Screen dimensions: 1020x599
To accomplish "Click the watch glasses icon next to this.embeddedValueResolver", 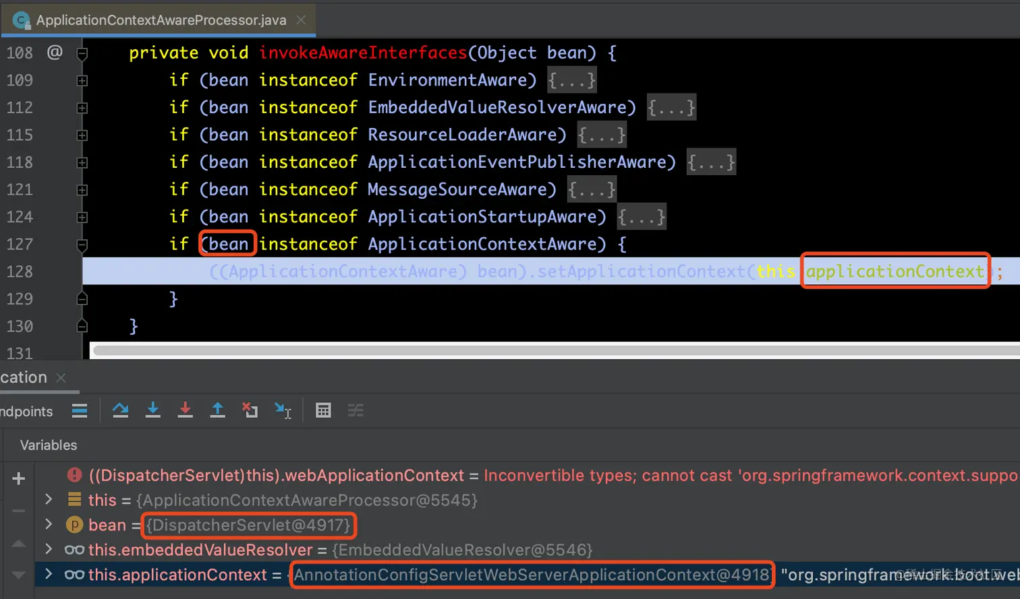I will click(74, 550).
